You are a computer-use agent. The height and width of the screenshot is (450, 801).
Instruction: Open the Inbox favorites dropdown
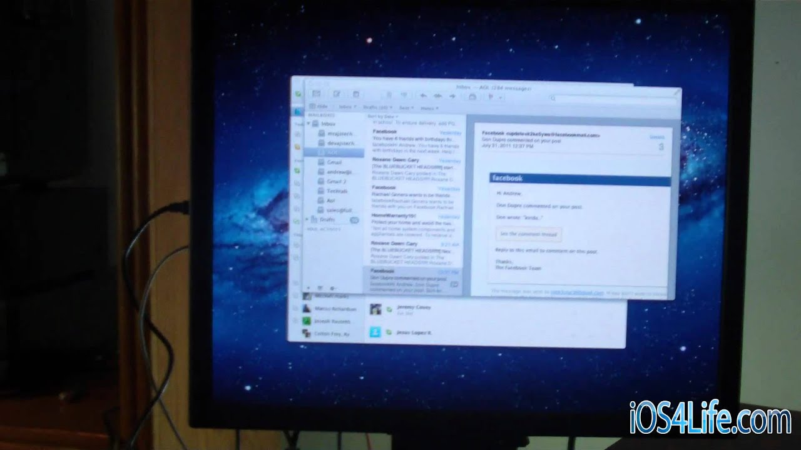pos(347,107)
